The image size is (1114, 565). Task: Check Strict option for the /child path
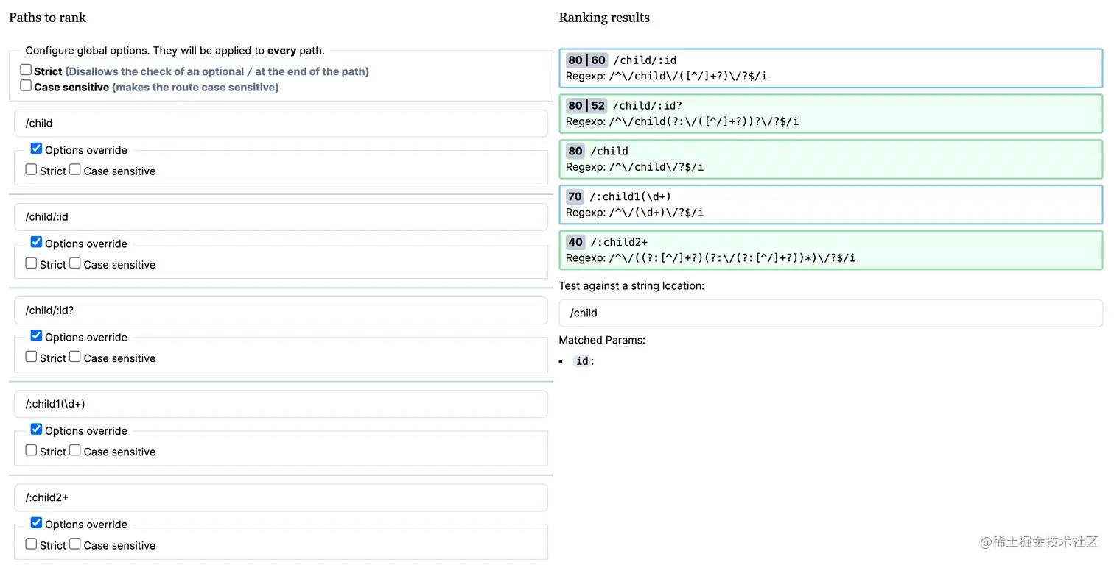31,169
